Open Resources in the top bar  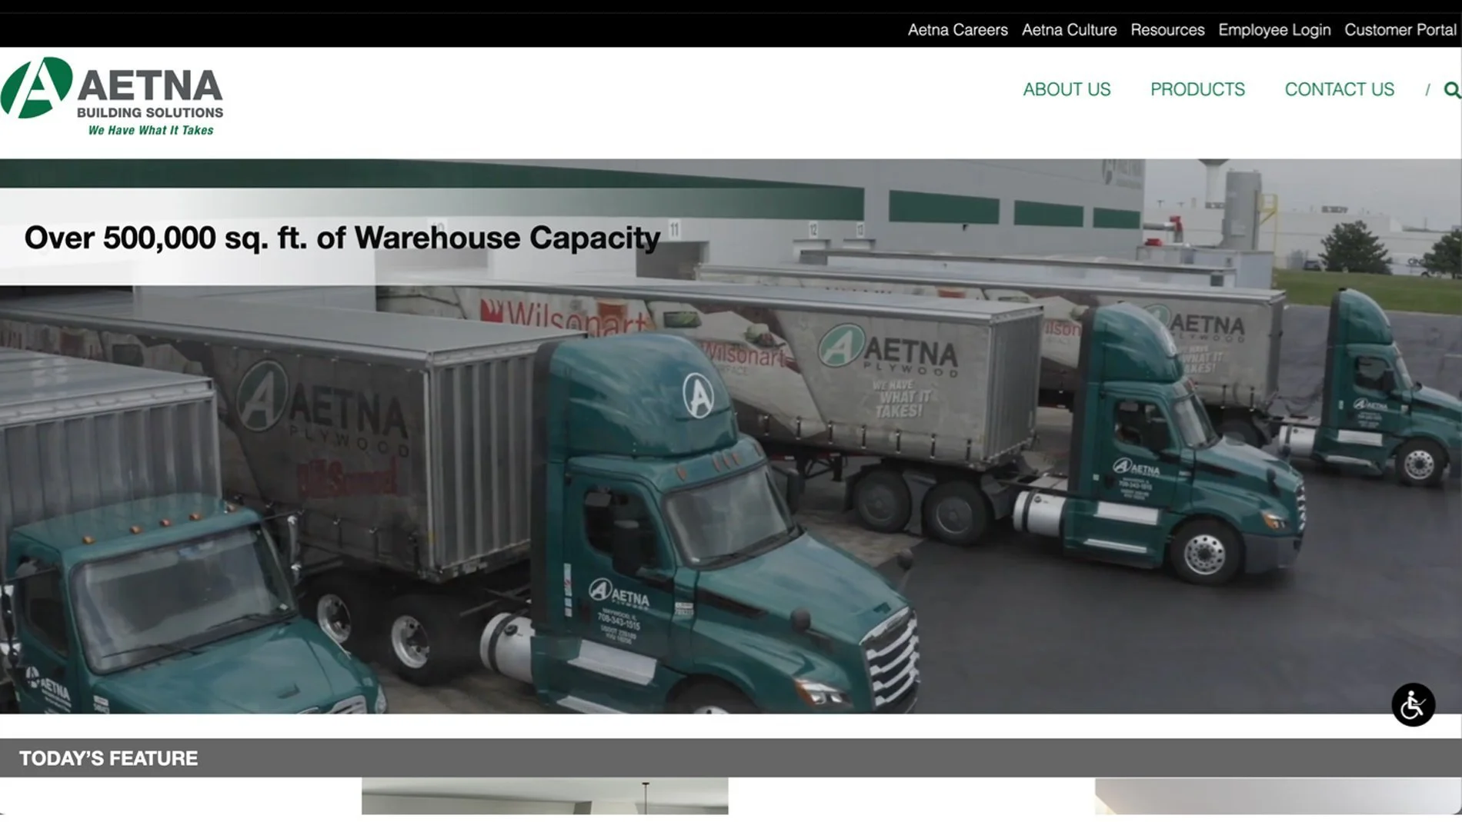click(x=1167, y=30)
